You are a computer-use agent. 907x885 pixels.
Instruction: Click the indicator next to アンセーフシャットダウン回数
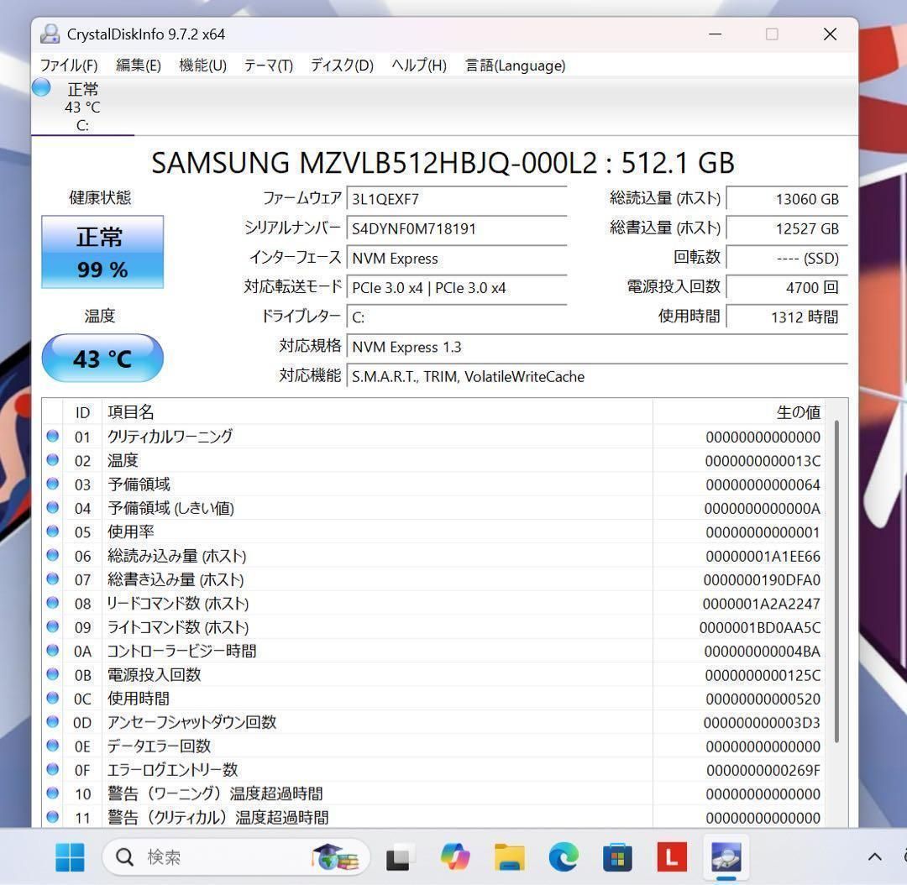click(x=52, y=721)
